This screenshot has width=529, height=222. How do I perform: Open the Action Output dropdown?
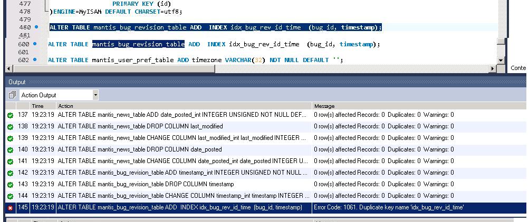[x=95, y=95]
